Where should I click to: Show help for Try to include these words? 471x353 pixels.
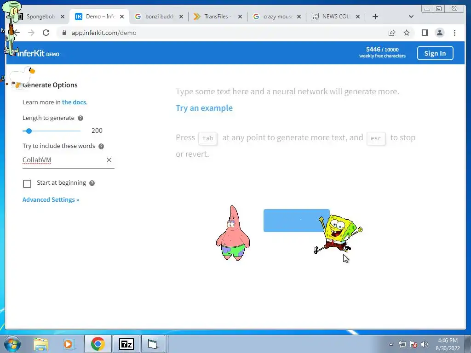(101, 146)
